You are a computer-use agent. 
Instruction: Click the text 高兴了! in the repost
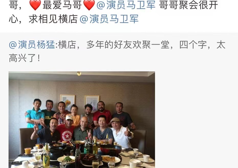pos(25,58)
